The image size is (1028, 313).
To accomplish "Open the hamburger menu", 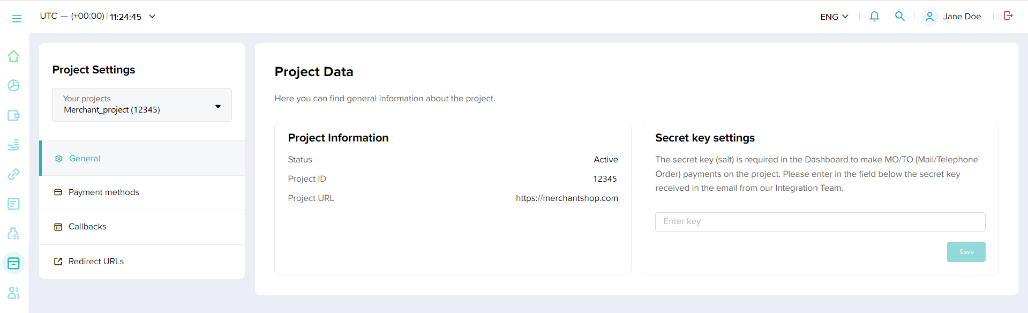I will tap(17, 18).
